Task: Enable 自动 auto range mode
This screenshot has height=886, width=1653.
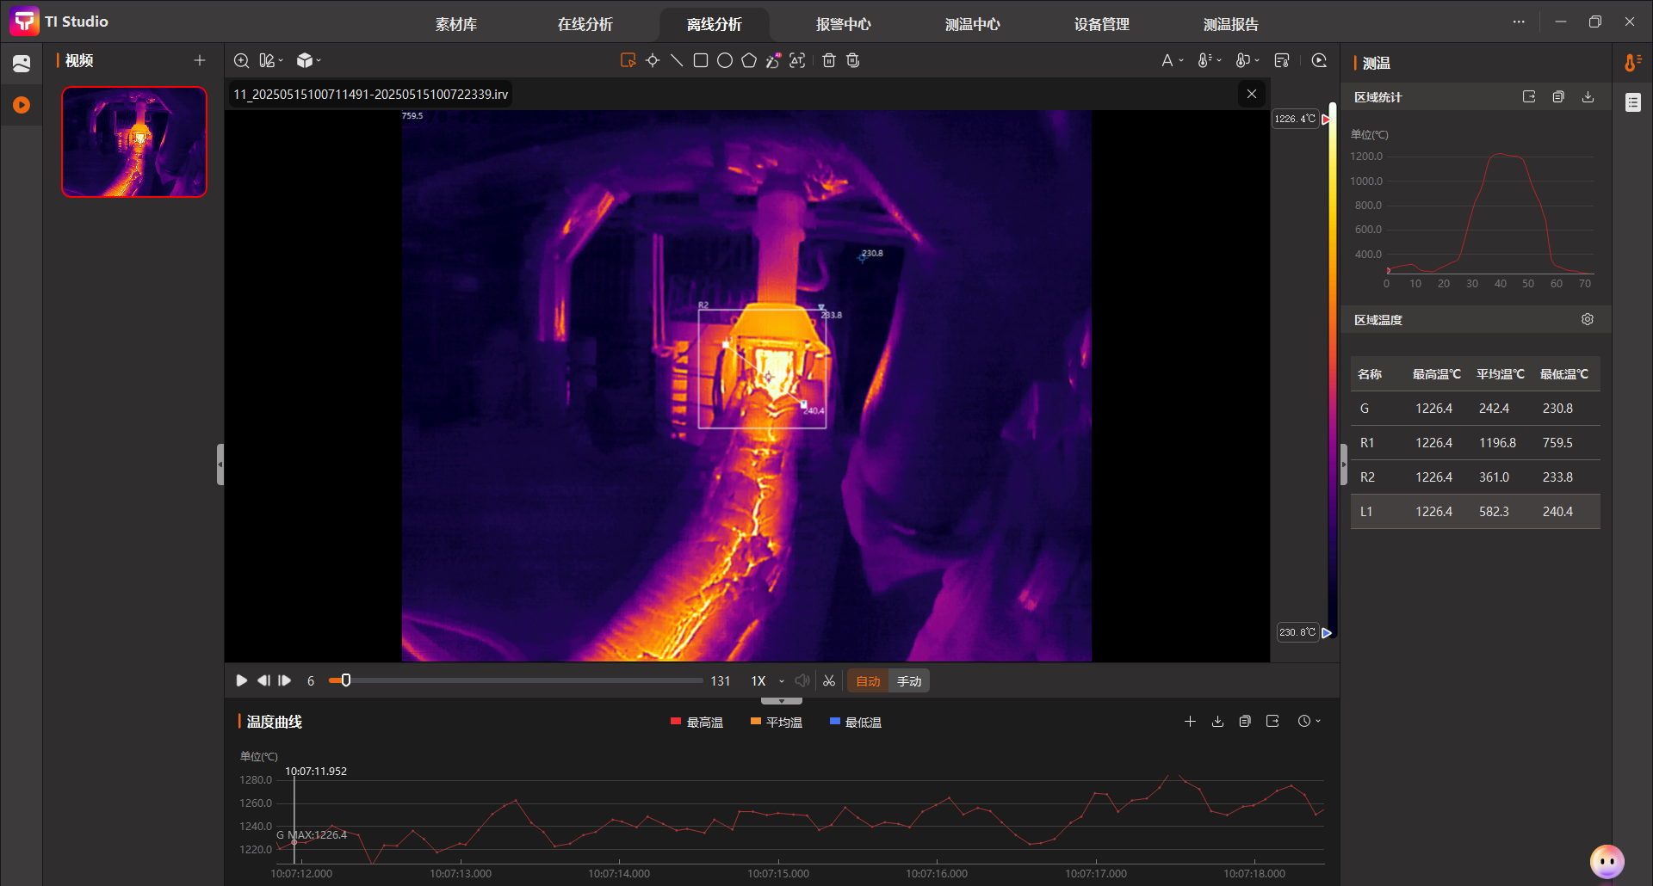Action: click(868, 680)
